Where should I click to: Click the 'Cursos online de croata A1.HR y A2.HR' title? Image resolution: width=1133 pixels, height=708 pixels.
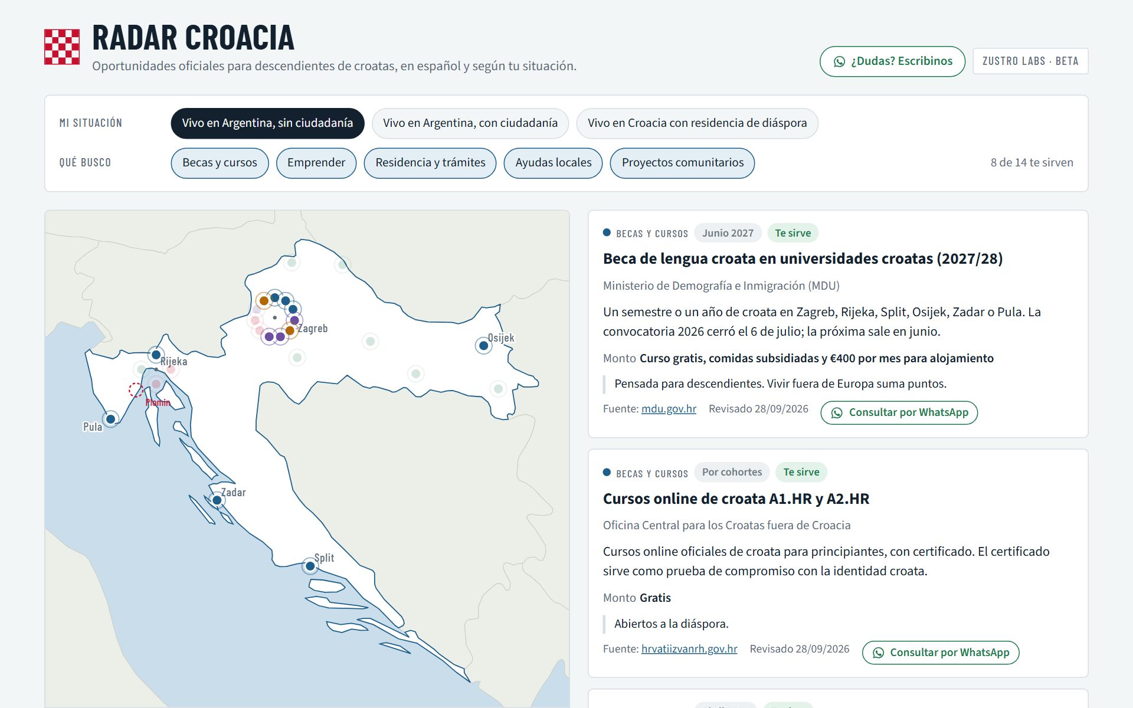pos(736,499)
